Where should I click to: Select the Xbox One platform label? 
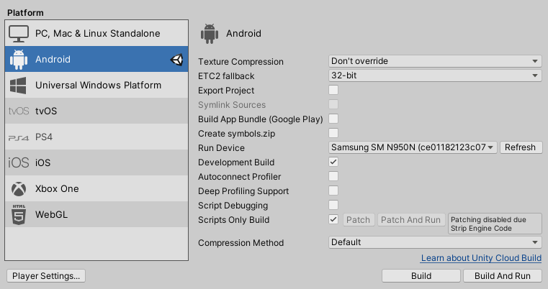[x=57, y=188]
